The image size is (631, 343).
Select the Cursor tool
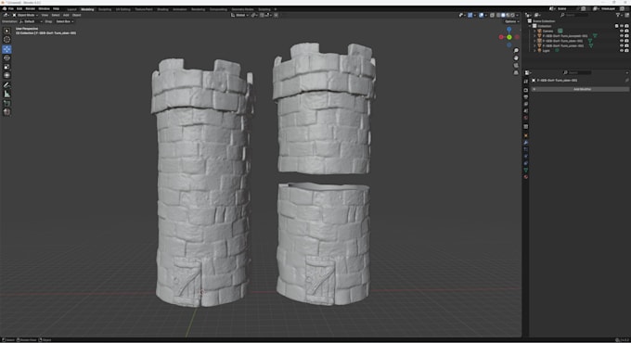point(6,40)
